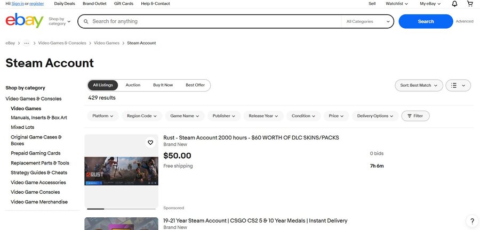
Task: Open the shopping cart
Action: (470, 4)
